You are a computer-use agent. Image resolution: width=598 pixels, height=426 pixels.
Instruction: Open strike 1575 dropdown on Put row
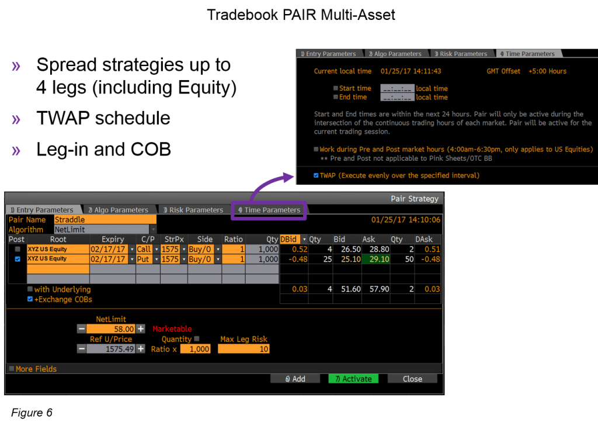click(184, 259)
